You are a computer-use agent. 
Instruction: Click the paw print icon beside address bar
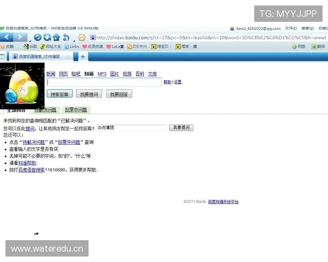(x=82, y=38)
